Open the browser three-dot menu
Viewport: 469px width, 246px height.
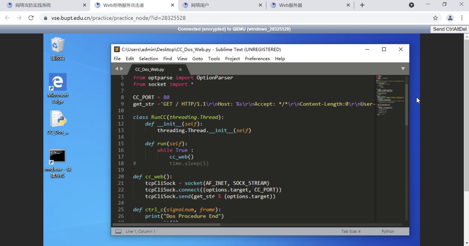coord(462,18)
